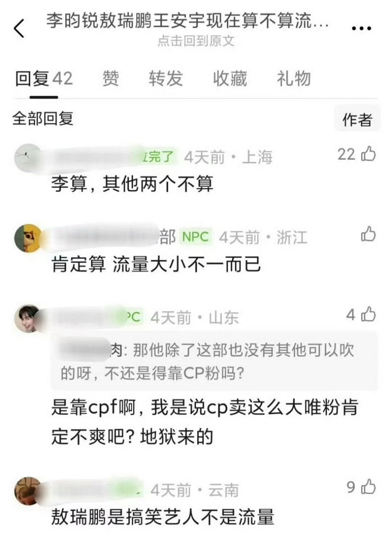View the Yunnan commenter's profile picture
The height and width of the screenshot is (541, 392).
[28, 491]
